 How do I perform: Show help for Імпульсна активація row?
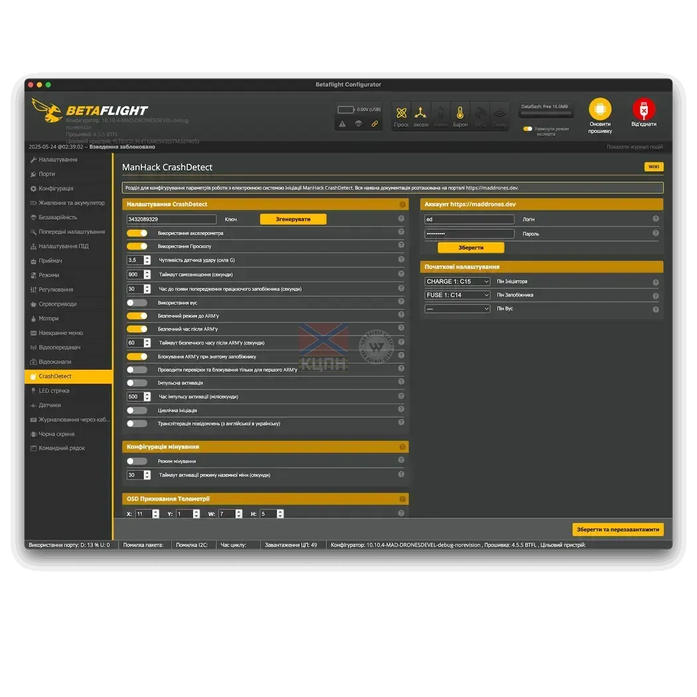[401, 382]
